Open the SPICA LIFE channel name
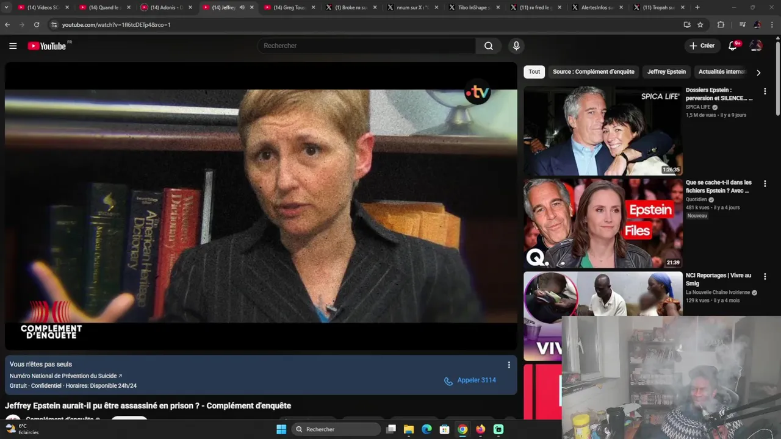781x439 pixels. (x=698, y=107)
